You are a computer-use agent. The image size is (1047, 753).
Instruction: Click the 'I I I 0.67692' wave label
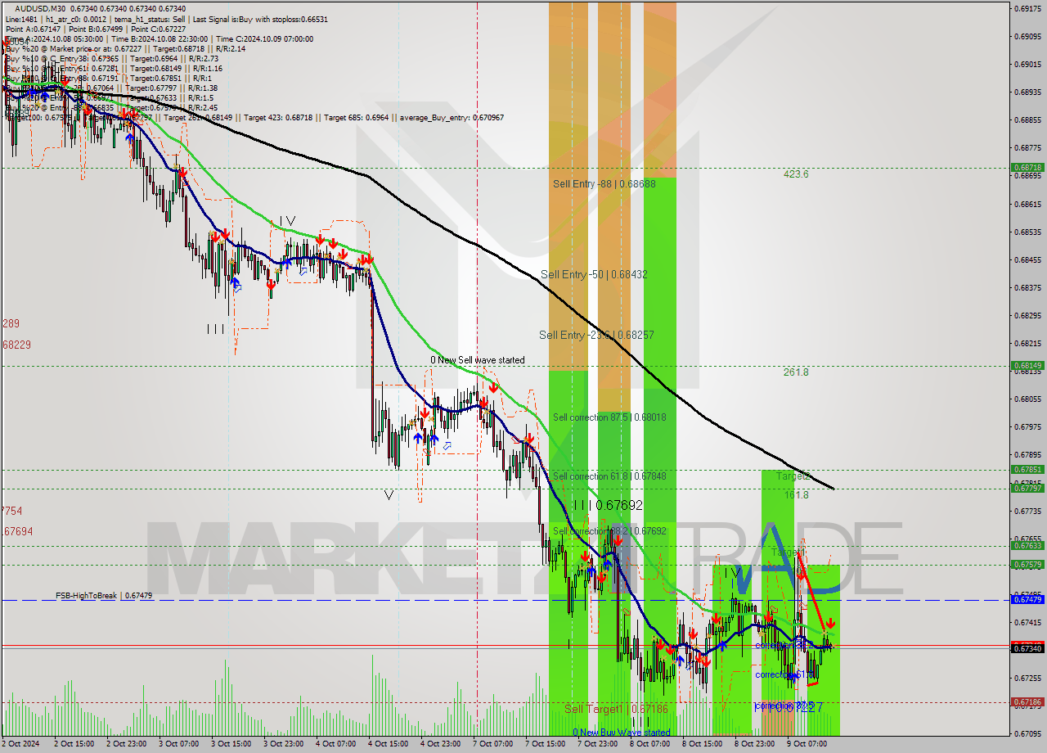click(x=608, y=505)
